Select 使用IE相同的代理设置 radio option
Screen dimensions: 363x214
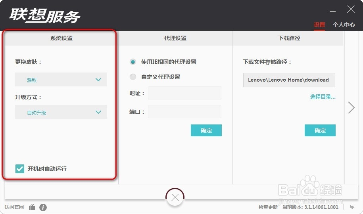(x=133, y=62)
